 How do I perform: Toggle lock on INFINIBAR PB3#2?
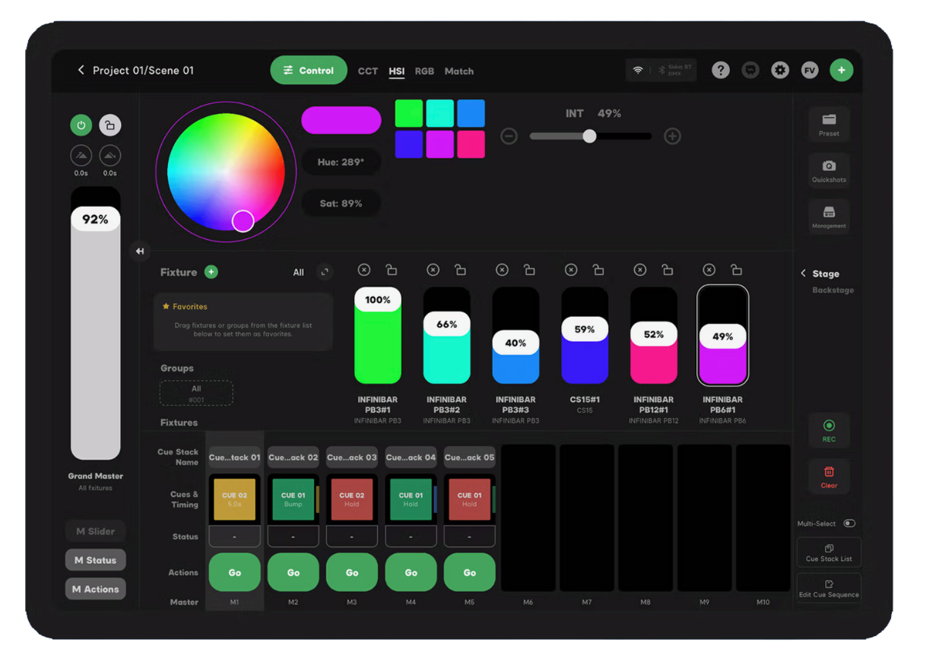click(x=461, y=269)
